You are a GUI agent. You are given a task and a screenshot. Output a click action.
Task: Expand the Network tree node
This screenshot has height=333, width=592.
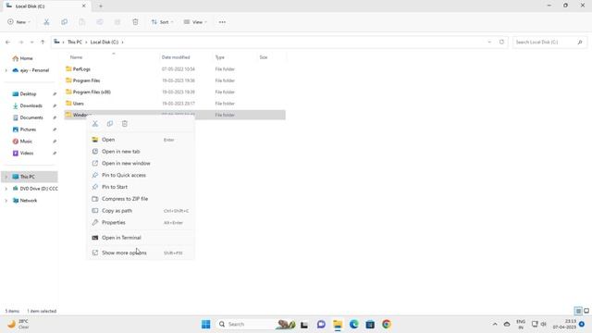[6, 201]
